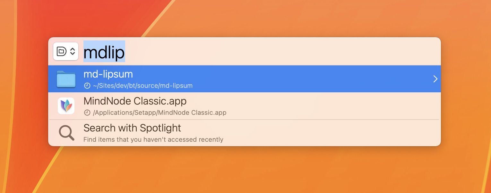This screenshot has height=193, width=491.
Task: Click 'Find items that you haven't accessed recently'
Action: 153,140
